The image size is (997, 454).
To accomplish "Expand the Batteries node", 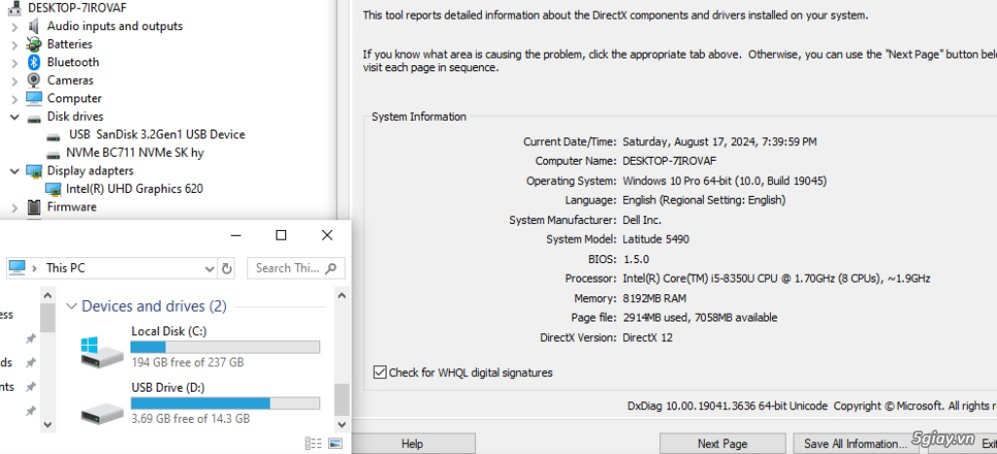I will click(15, 45).
